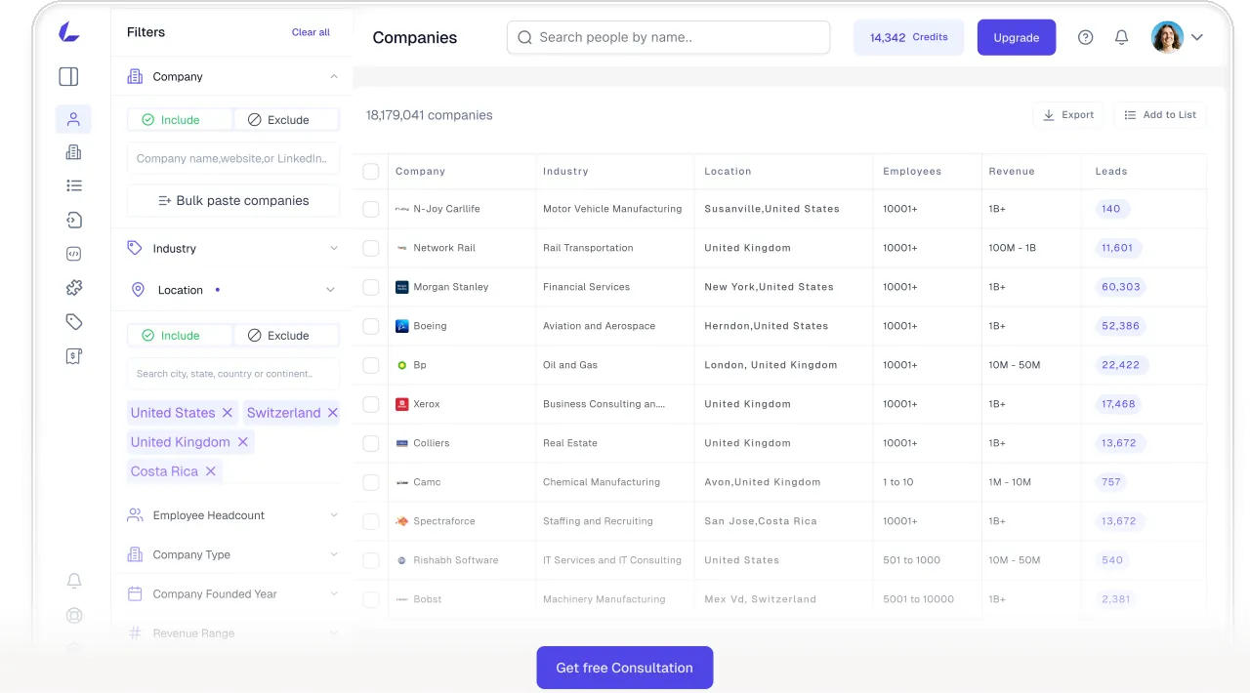
Task: Click the help question mark icon
Action: [1085, 37]
